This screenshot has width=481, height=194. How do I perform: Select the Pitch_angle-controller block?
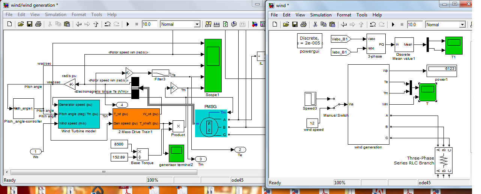(24, 108)
